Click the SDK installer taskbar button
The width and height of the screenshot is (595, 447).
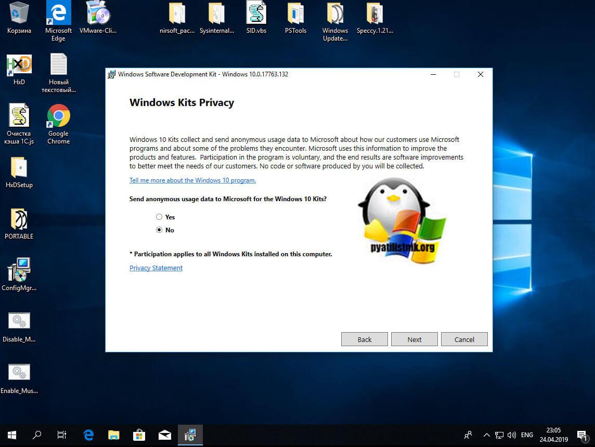tap(190, 435)
